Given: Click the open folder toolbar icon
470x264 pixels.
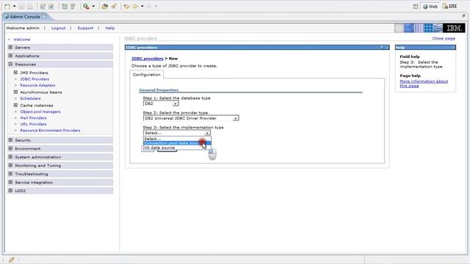Looking at the screenshot, I should pyautogui.click(x=104, y=7).
